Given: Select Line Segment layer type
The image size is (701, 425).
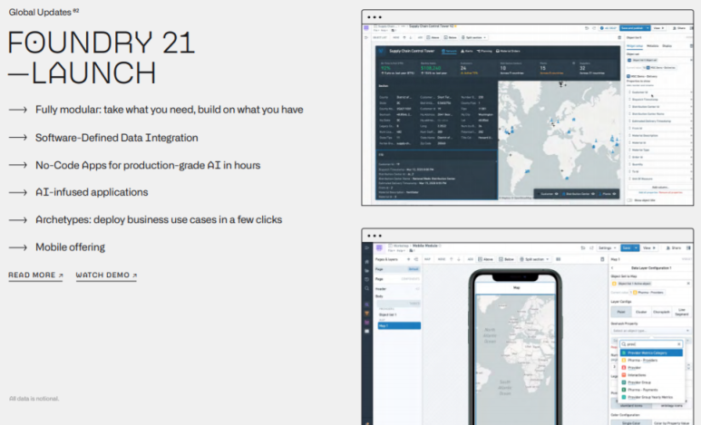Looking at the screenshot, I should (682, 312).
